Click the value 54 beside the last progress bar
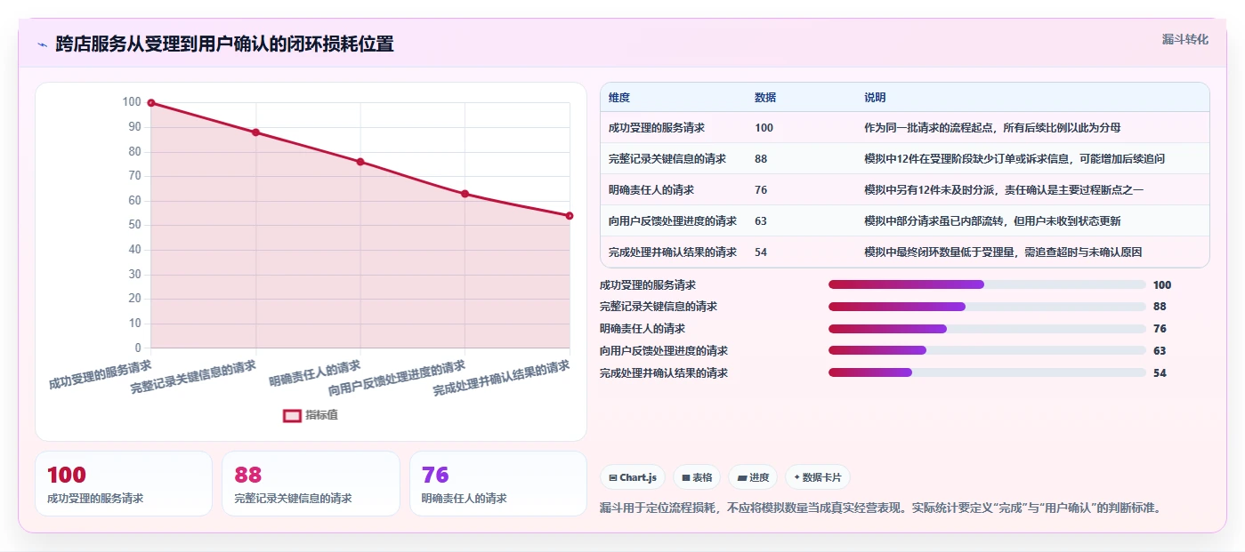This screenshot has width=1245, height=552. click(1160, 373)
